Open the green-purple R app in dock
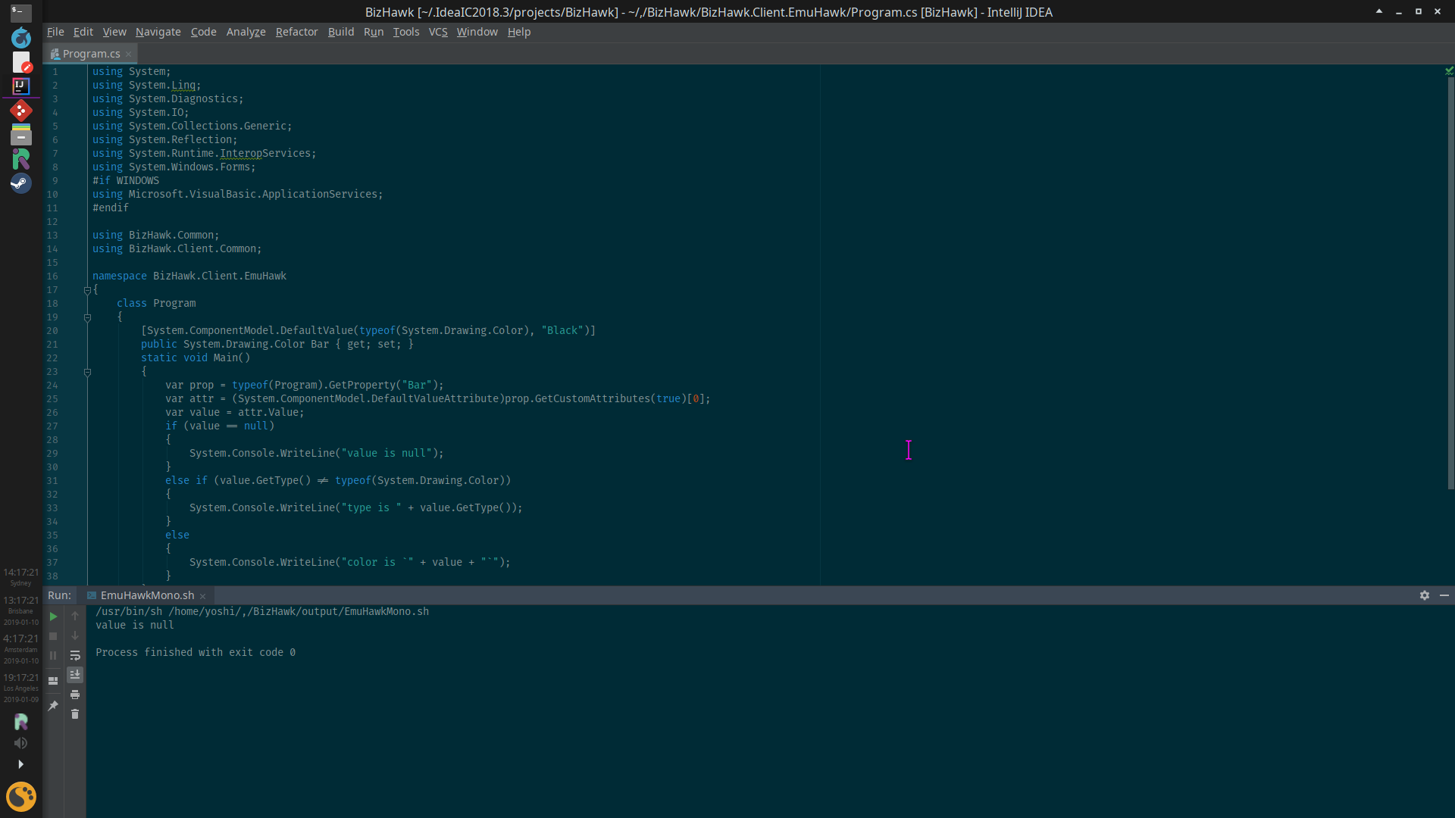 pyautogui.click(x=21, y=159)
